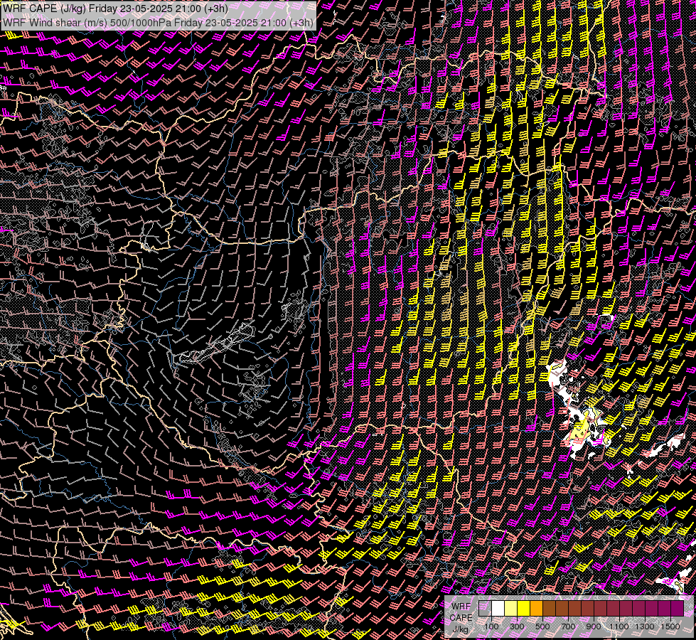Click the 1300 legend value
This screenshot has height=640, width=696.
[645, 626]
